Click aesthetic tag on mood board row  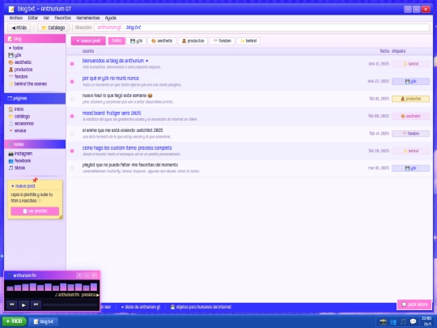410,116
